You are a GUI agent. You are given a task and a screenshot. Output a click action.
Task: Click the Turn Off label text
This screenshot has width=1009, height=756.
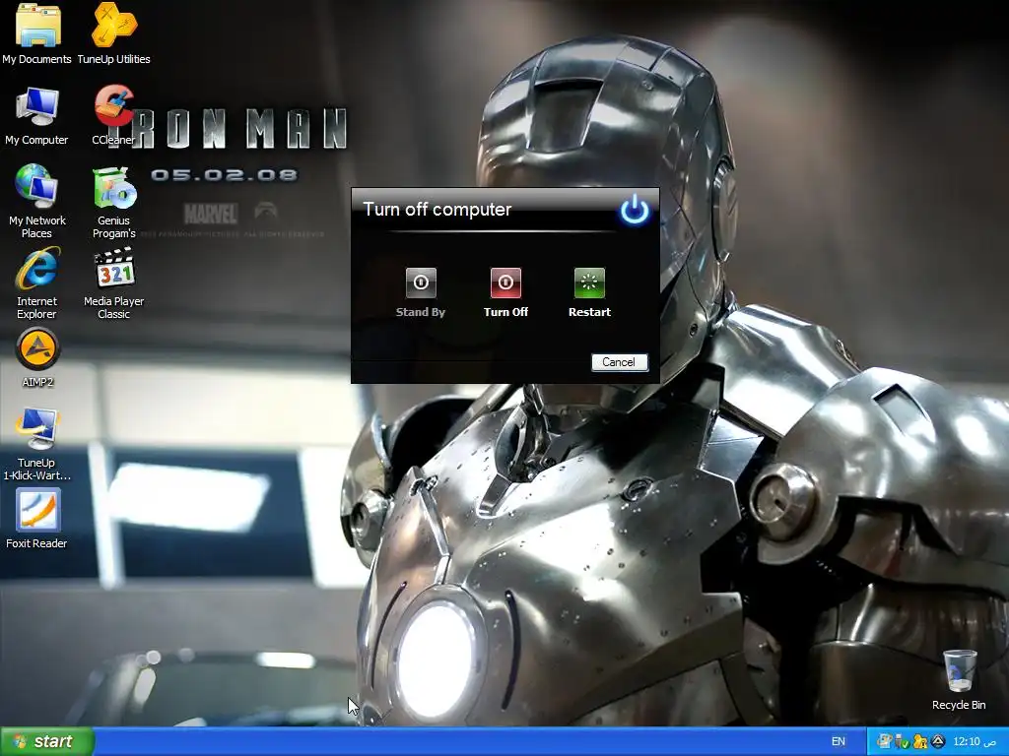[505, 312]
